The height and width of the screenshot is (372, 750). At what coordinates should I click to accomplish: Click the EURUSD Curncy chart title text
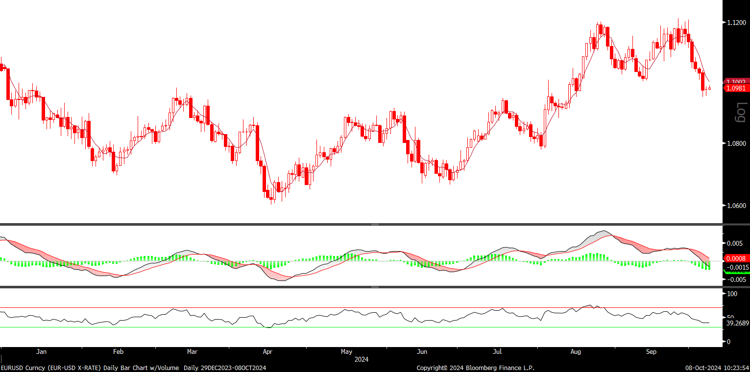[133, 368]
